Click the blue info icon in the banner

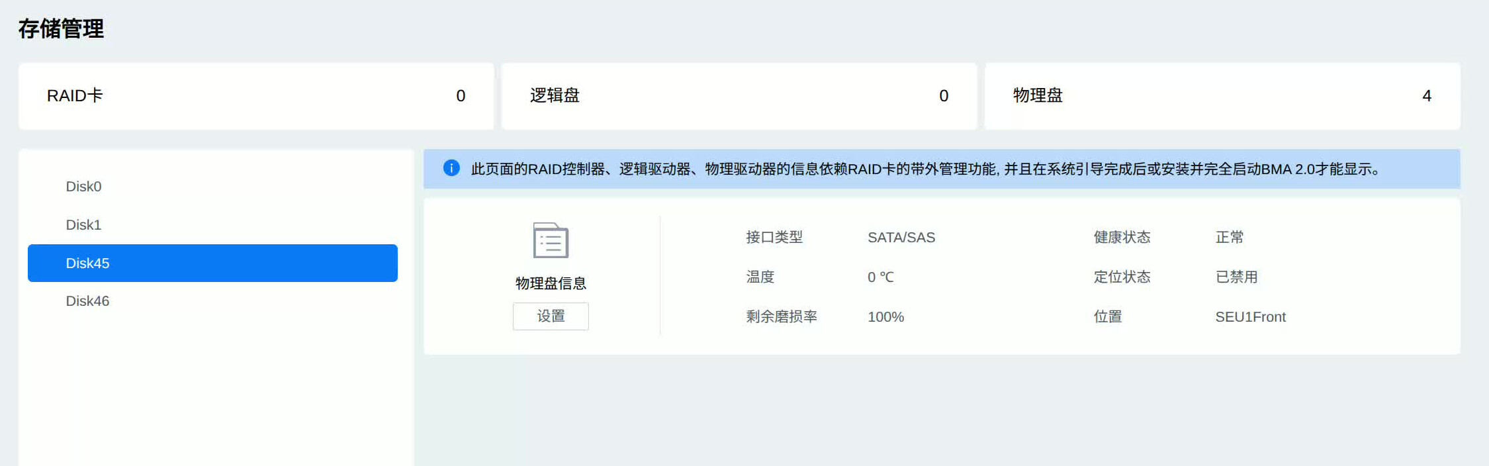pos(451,168)
